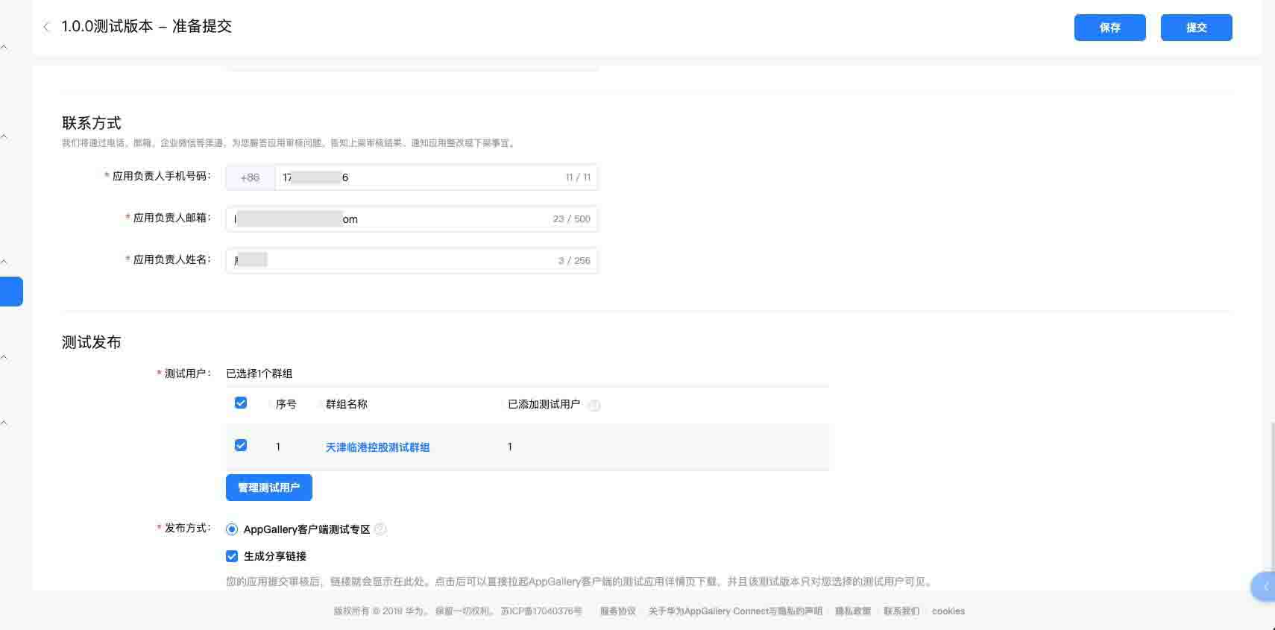Image resolution: width=1275 pixels, height=630 pixels.
Task: Open the cookies footer link
Action: coord(948,611)
